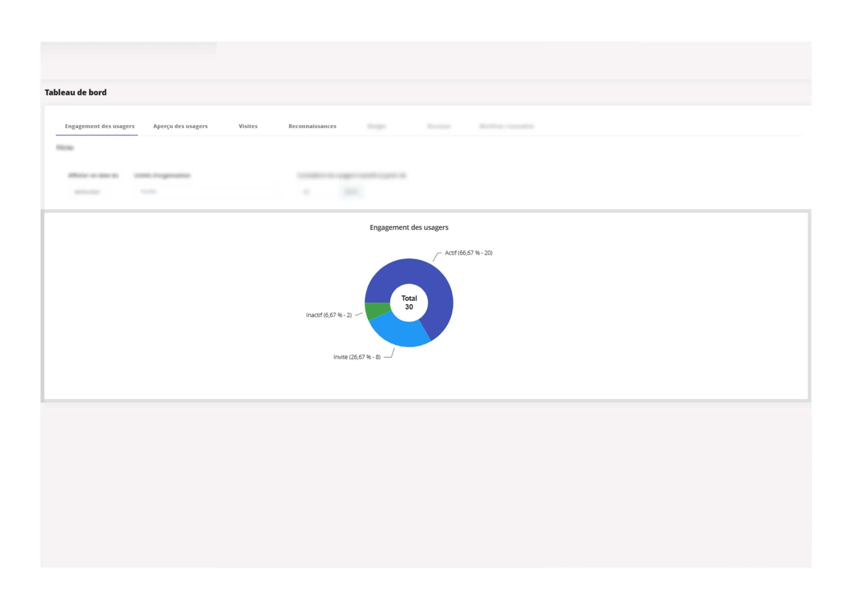Image resolution: width=852 pixels, height=609 pixels.
Task: Click the Inactif (6,67 % - 2) label
Action: 329,315
